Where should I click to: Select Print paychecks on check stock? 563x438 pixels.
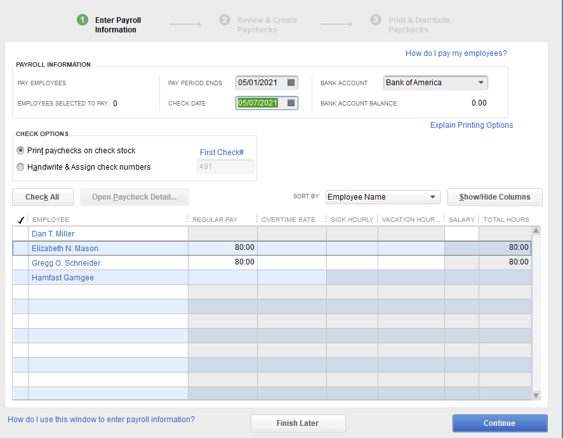pyautogui.click(x=20, y=150)
